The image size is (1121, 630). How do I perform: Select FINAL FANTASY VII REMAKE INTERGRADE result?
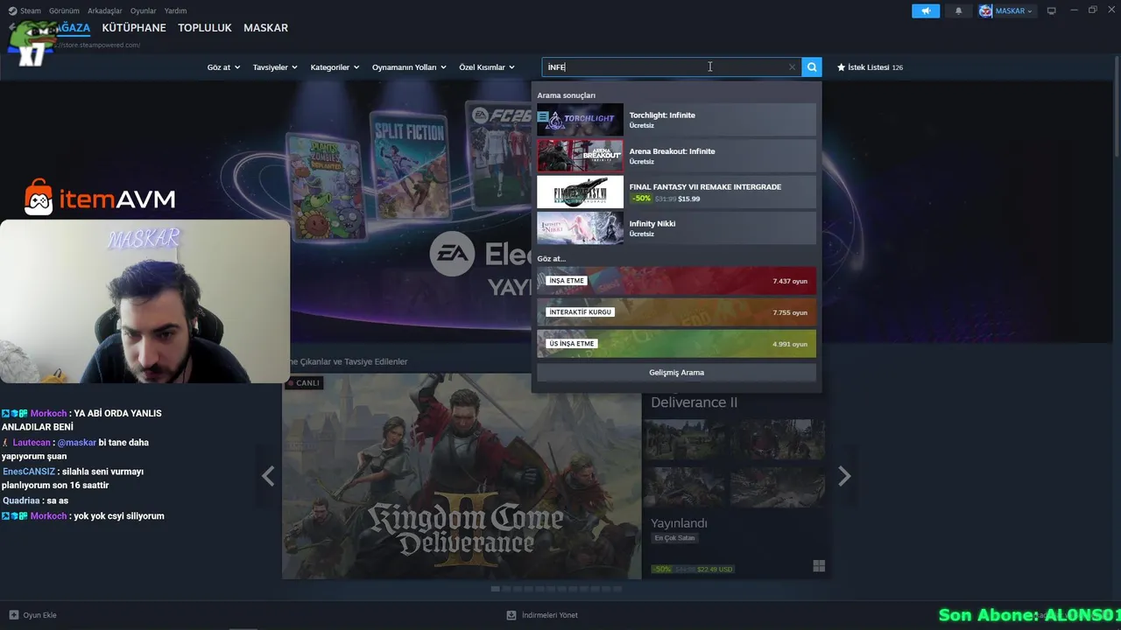(x=676, y=192)
